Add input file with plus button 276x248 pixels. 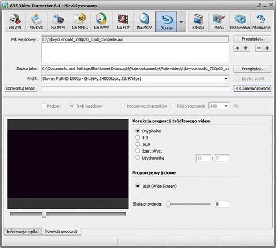[x=267, y=48]
